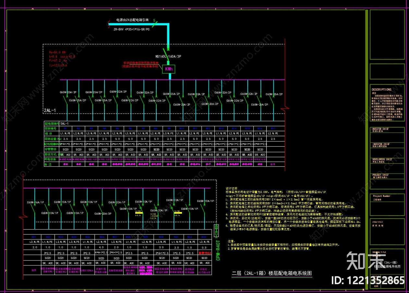Click the DESCRIPTIONS heading in title block
Screen dimensions: 409x293
[x=381, y=89]
